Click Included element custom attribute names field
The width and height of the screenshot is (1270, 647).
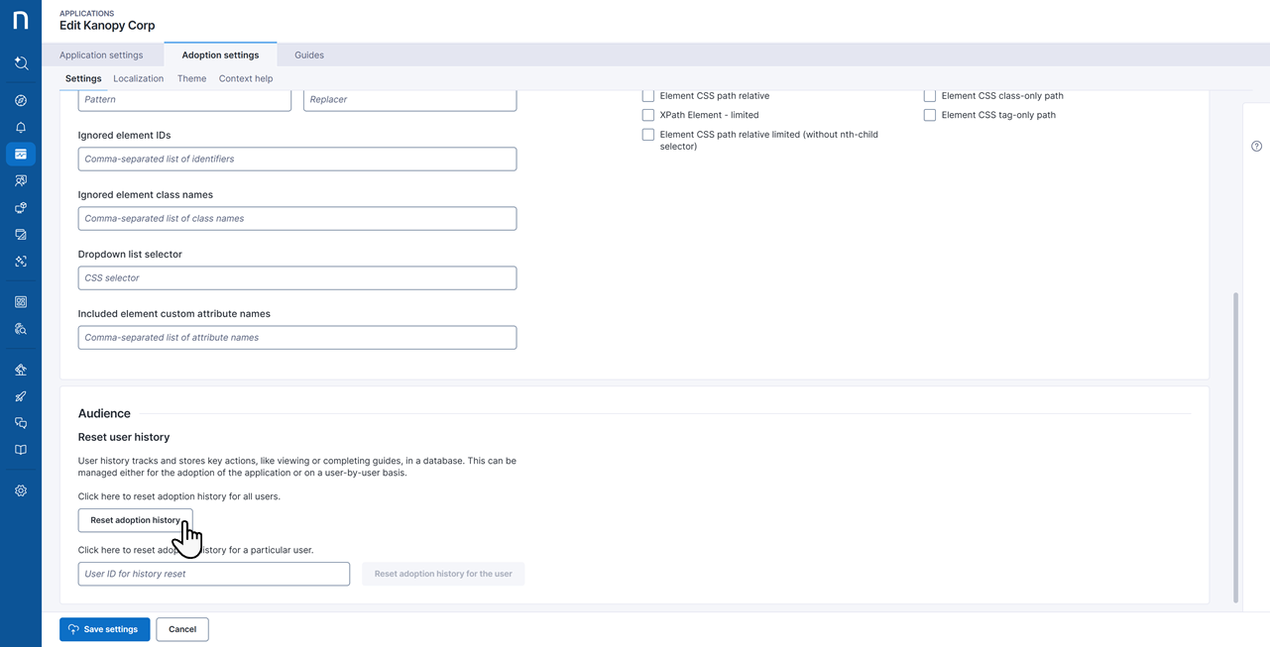point(297,337)
